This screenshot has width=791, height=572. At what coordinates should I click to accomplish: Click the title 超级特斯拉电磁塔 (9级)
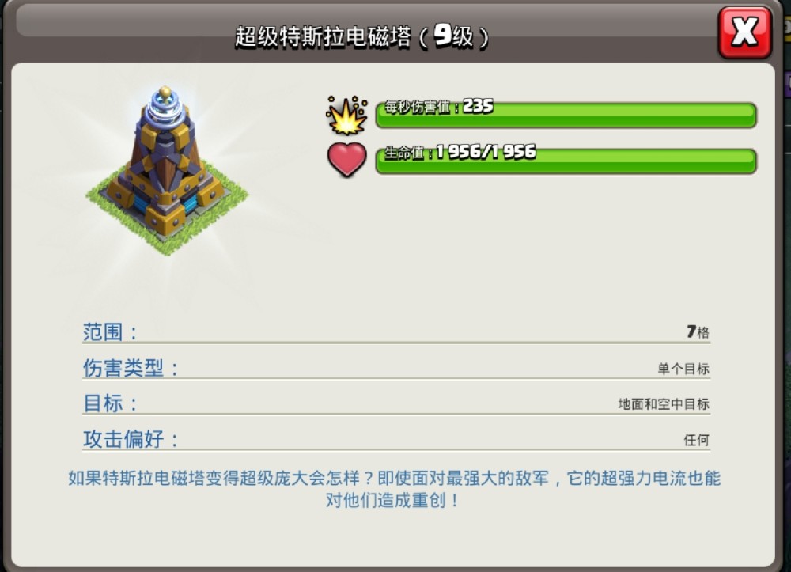click(361, 36)
